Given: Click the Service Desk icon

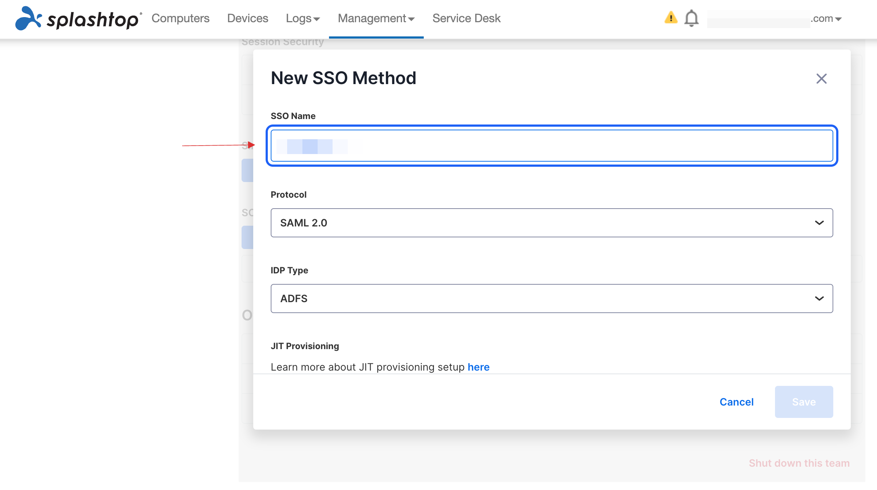Looking at the screenshot, I should point(466,18).
